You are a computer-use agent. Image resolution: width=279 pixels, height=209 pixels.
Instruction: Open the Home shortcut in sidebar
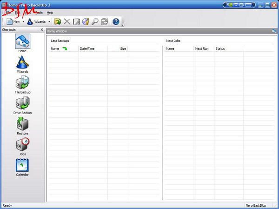[x=22, y=42]
